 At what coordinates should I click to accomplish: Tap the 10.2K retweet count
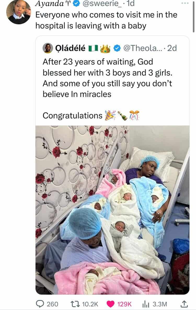tap(90, 304)
